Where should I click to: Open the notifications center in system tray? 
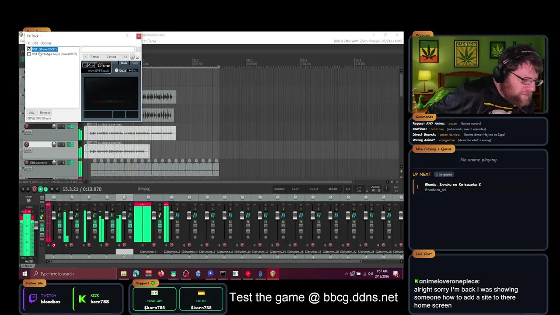click(396, 274)
